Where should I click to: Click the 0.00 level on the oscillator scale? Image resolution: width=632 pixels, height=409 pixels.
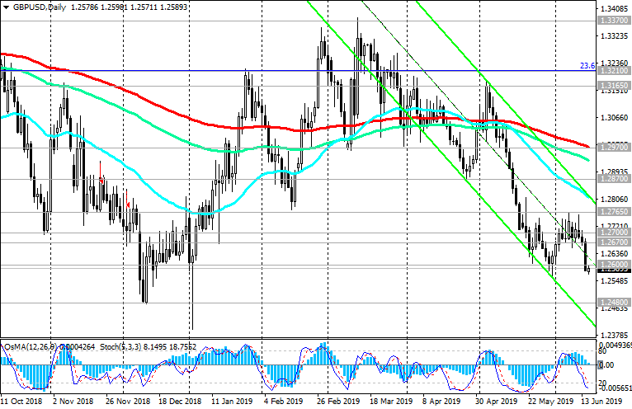point(606,365)
